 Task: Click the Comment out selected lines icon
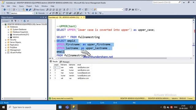(x=85, y=13)
